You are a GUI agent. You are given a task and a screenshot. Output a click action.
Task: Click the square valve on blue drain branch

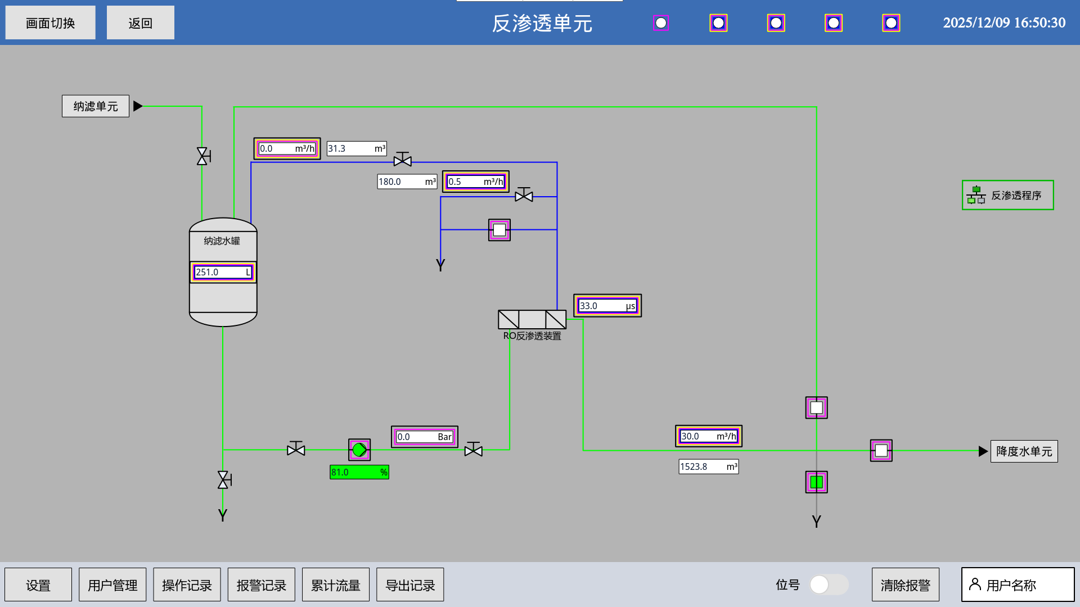[x=499, y=230]
